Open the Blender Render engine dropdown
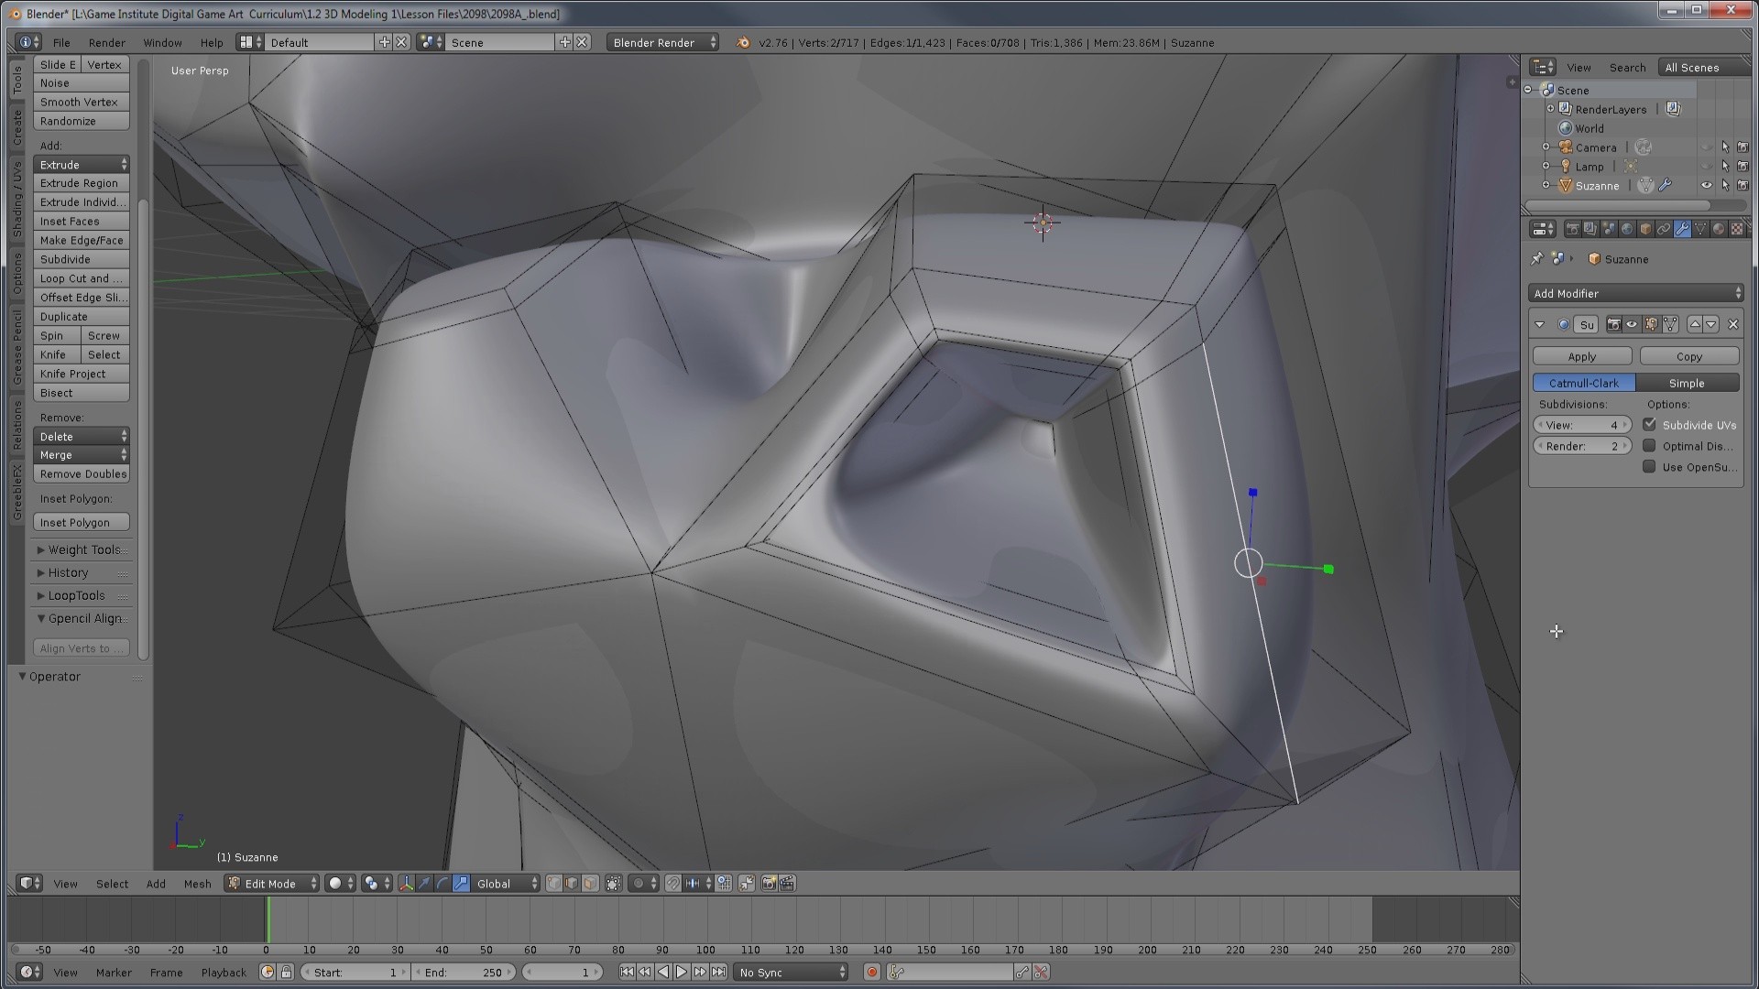This screenshot has height=989, width=1759. point(662,42)
